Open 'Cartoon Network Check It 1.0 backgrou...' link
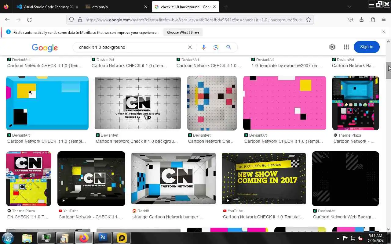391x244 pixels. click(x=137, y=141)
